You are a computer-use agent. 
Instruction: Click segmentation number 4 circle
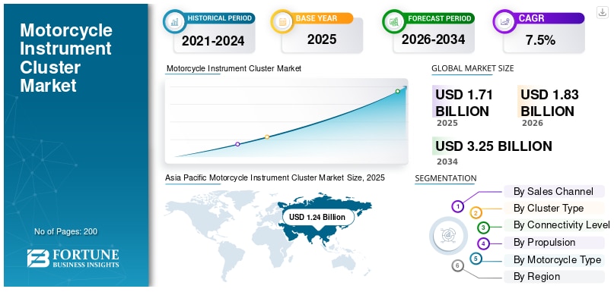[483, 244]
